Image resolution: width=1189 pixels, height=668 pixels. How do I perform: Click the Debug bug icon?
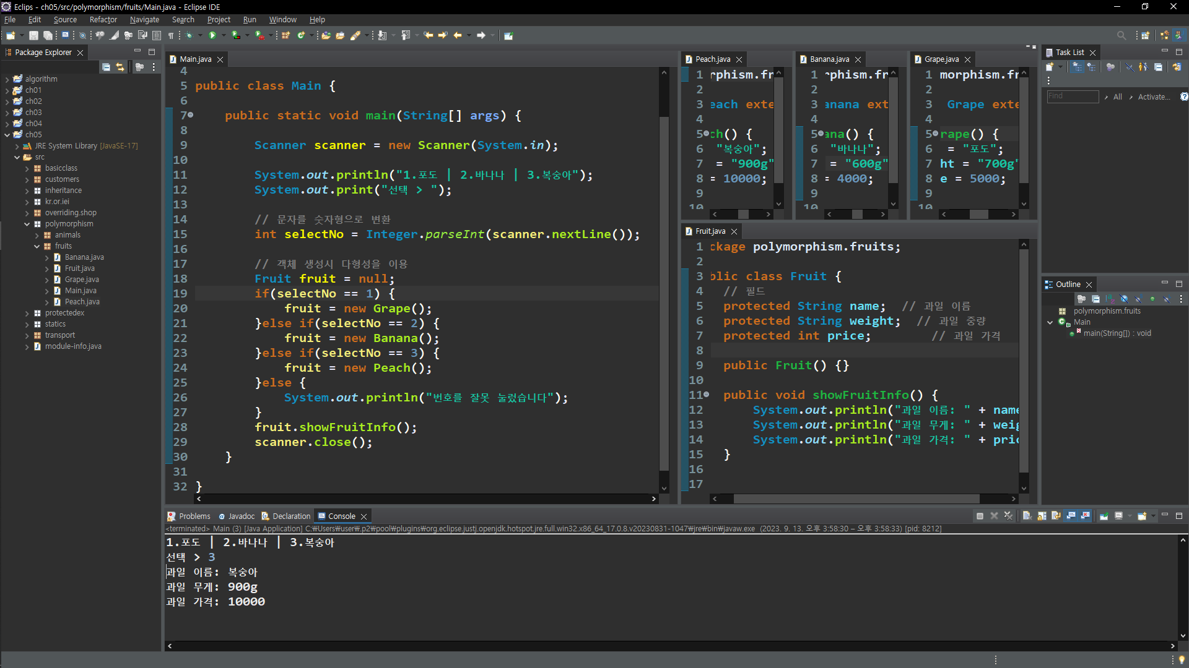(x=189, y=35)
